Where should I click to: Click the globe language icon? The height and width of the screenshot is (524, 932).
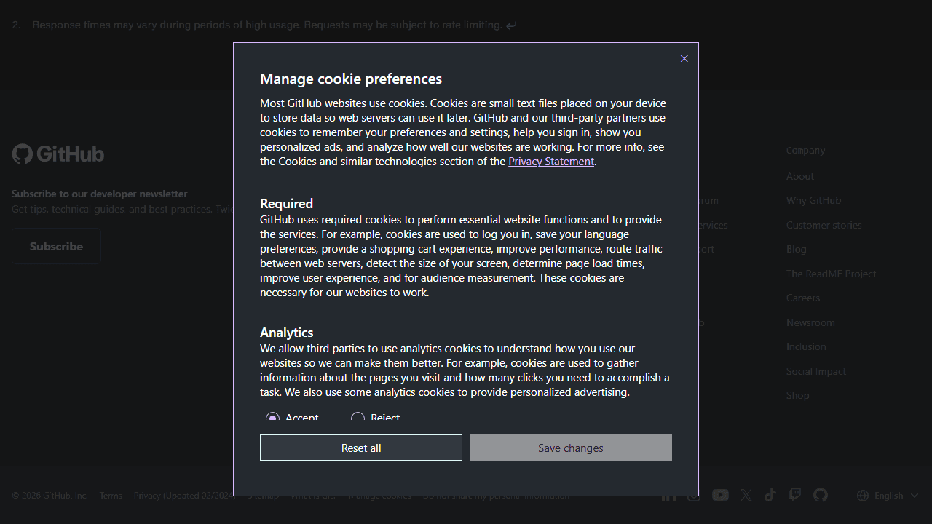click(863, 496)
